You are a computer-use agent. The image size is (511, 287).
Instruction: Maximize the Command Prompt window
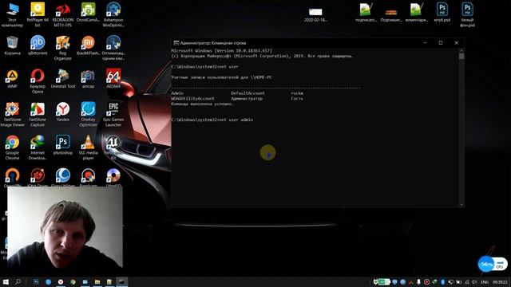pyautogui.click(x=441, y=43)
